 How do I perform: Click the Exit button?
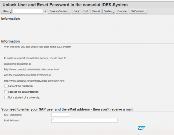pos(86,11)
